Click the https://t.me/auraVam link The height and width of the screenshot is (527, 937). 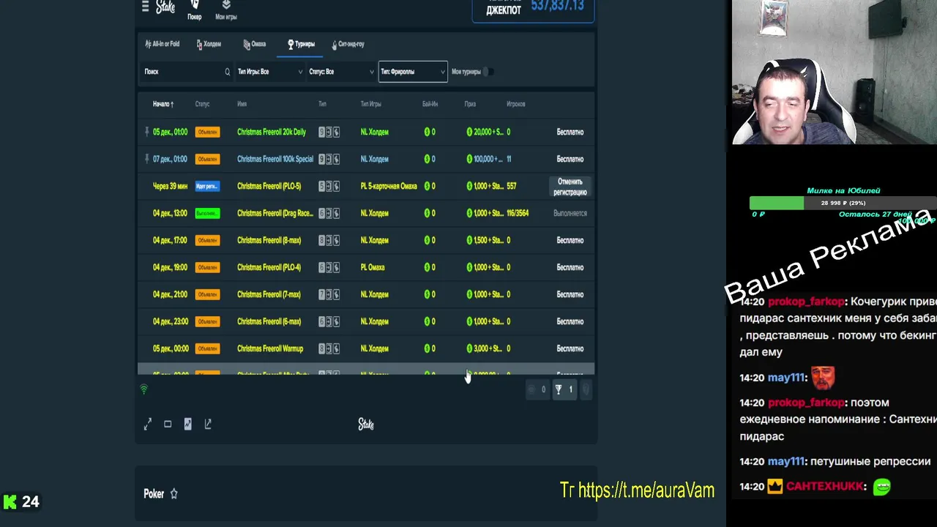coord(646,490)
